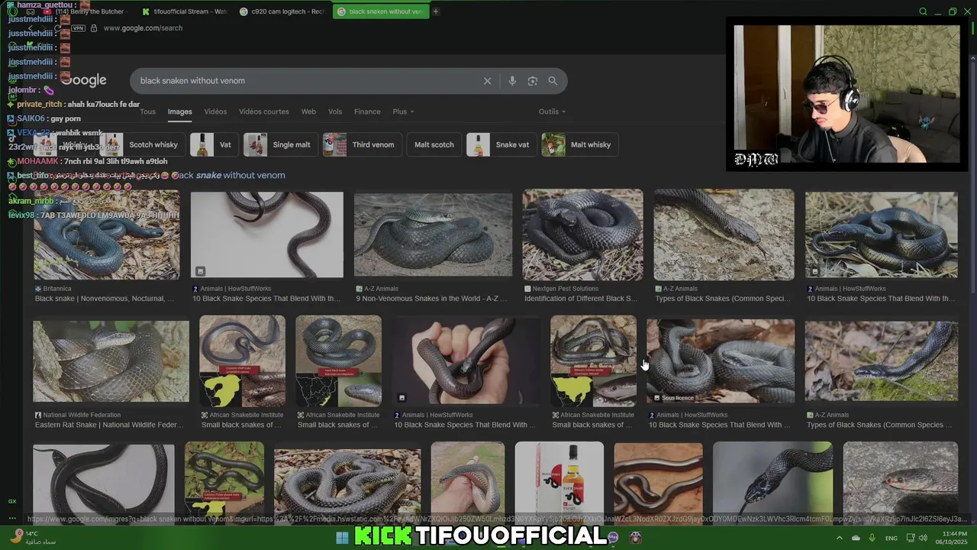Open 'Black snake | Nonvenomous, Nocturnal' result title
Image resolution: width=977 pixels, height=550 pixels.
pos(105,299)
